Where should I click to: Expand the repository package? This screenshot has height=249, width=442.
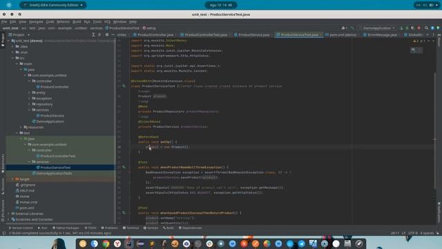click(29, 104)
